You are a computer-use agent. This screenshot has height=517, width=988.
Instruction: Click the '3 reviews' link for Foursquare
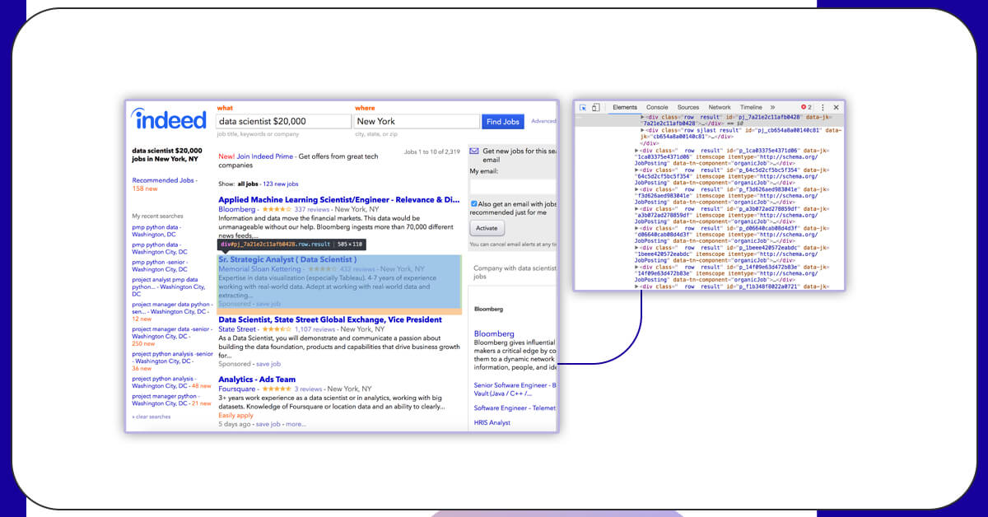tap(309, 389)
